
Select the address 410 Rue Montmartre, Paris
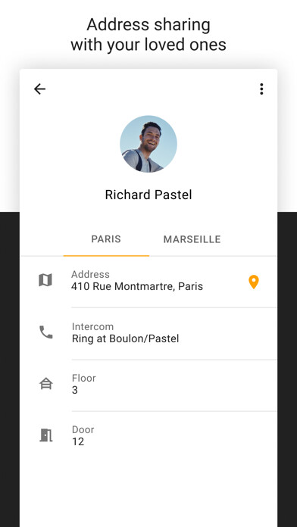point(137,286)
